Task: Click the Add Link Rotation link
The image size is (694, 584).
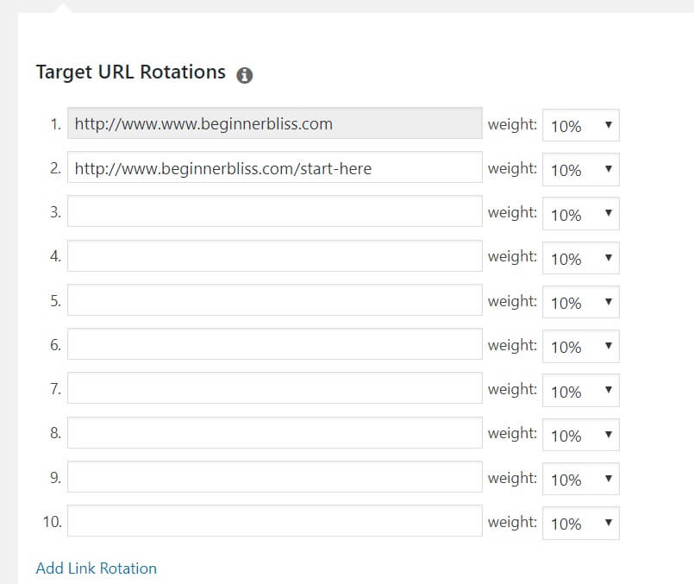Action: [97, 568]
